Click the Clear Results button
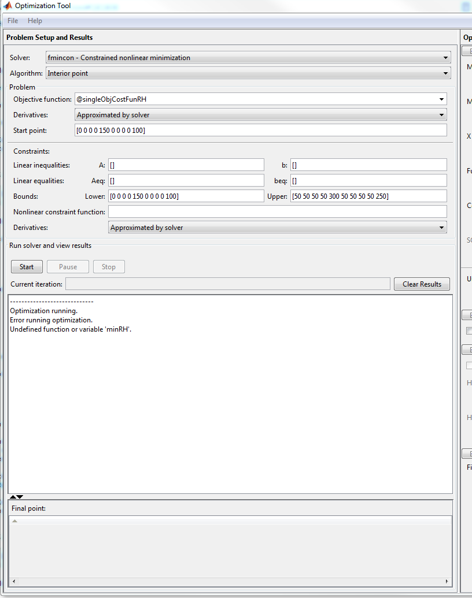The width and height of the screenshot is (472, 598). [x=422, y=284]
